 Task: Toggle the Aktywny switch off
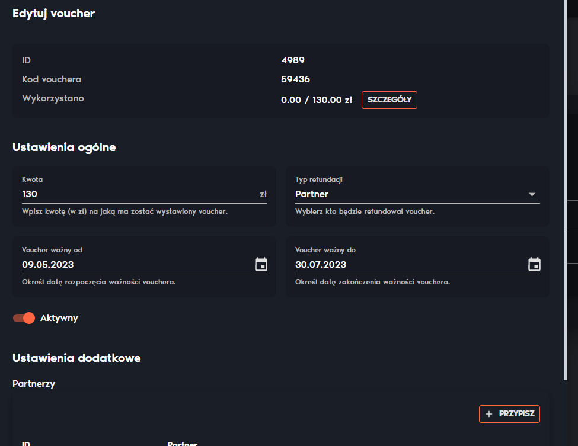click(24, 318)
